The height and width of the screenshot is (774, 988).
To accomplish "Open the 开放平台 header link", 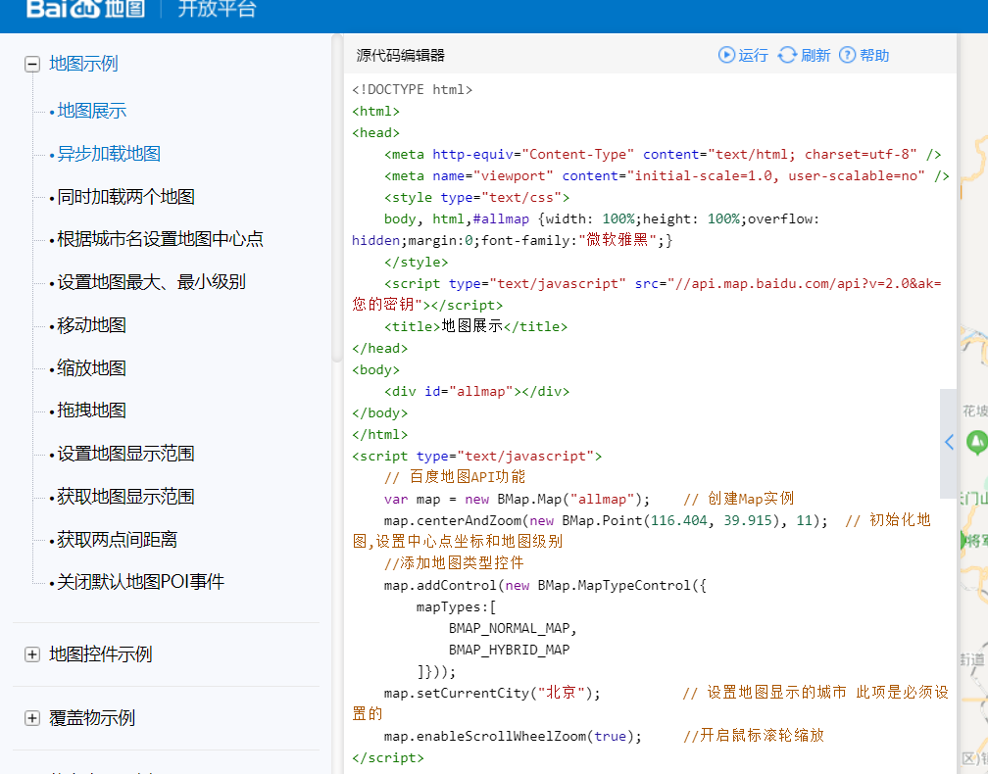I will (x=217, y=8).
